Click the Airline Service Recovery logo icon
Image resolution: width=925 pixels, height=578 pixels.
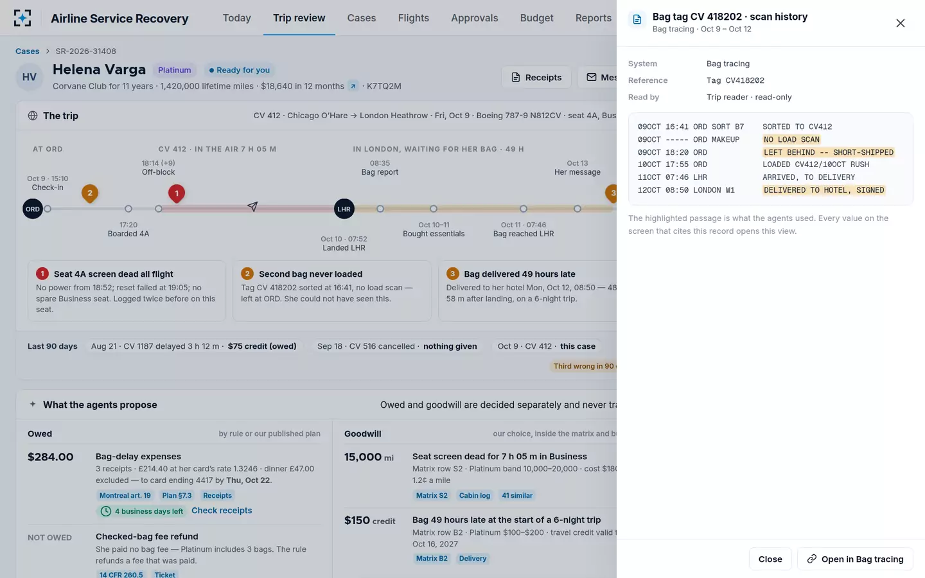tap(22, 18)
